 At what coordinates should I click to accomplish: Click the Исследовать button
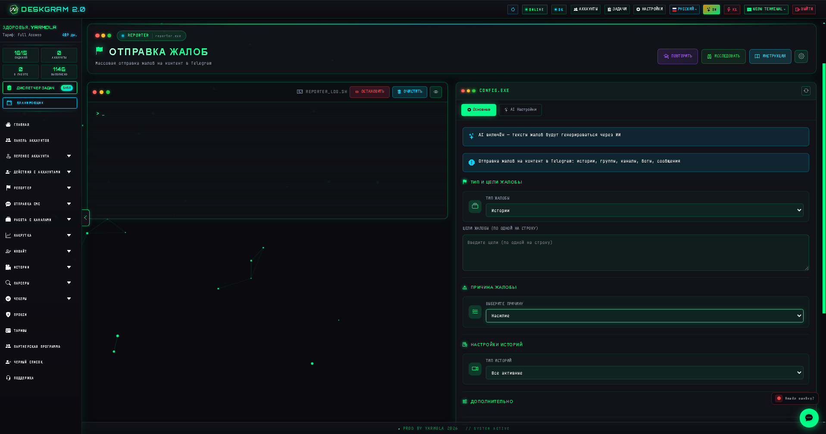(x=723, y=56)
